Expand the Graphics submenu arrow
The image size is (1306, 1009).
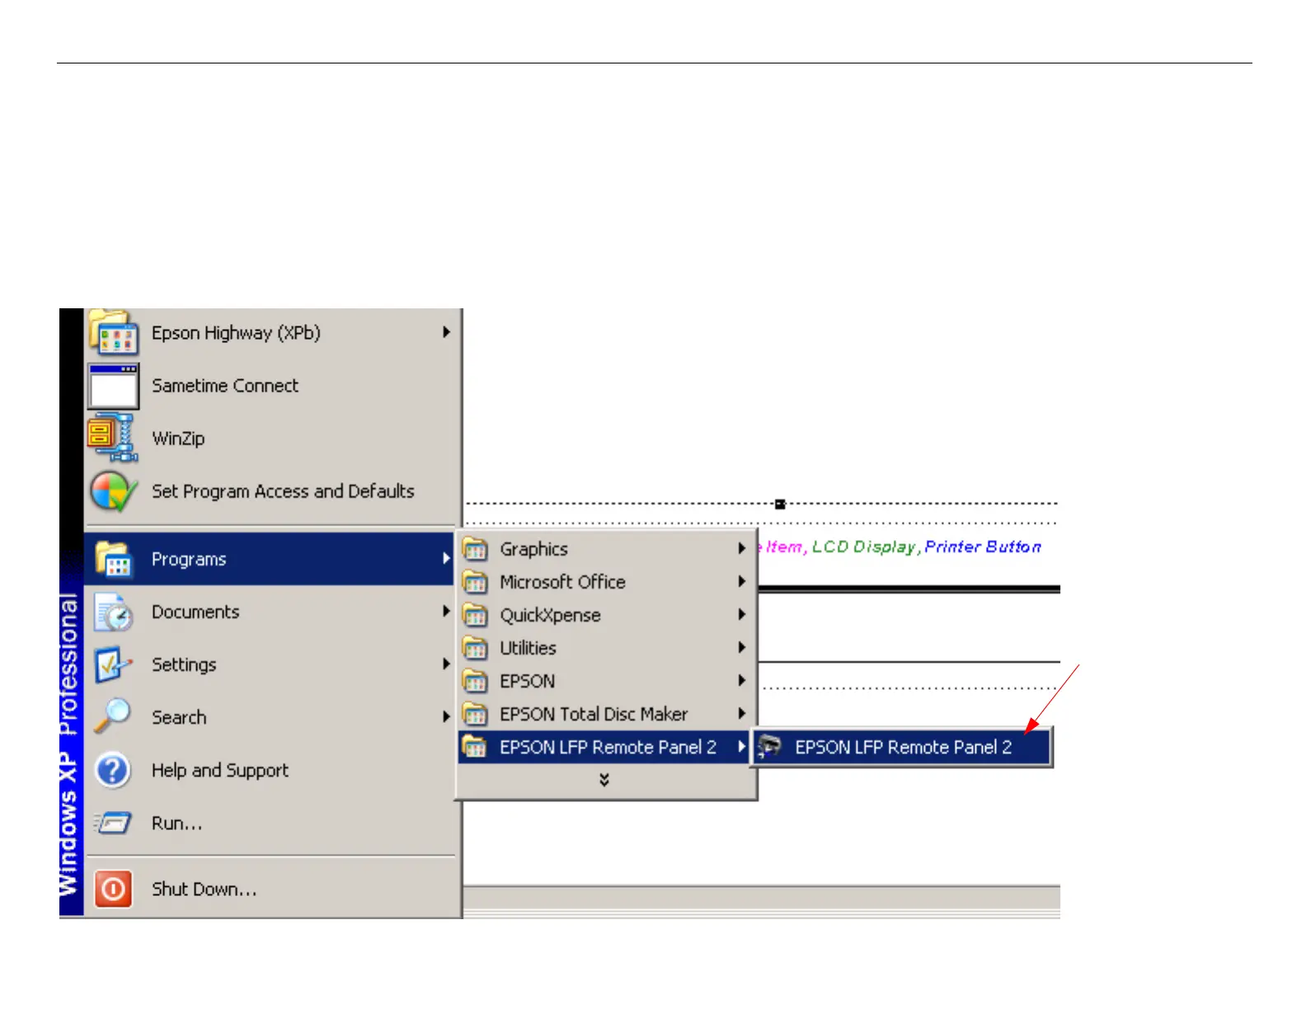pos(742,549)
